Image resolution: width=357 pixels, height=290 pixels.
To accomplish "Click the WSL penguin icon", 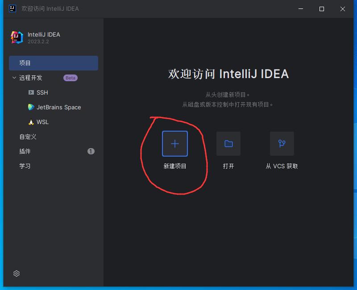I will click(31, 122).
